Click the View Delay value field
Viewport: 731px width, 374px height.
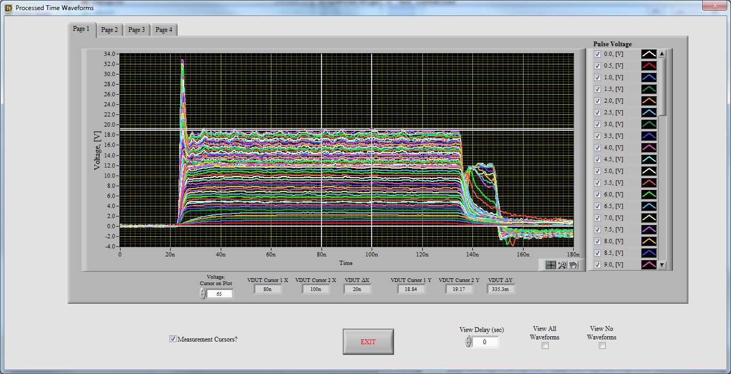click(485, 342)
